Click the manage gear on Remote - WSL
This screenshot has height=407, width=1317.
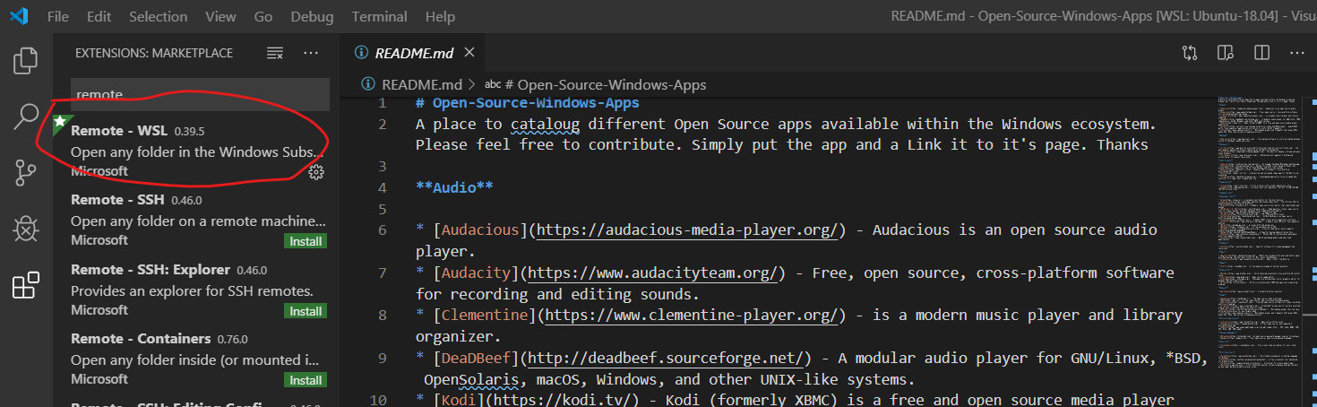[316, 171]
